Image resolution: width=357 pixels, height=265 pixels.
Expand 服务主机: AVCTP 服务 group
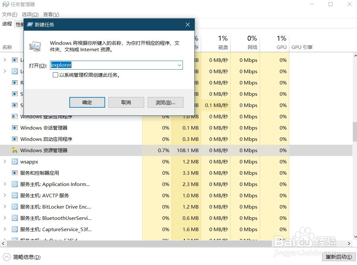(x=5, y=195)
